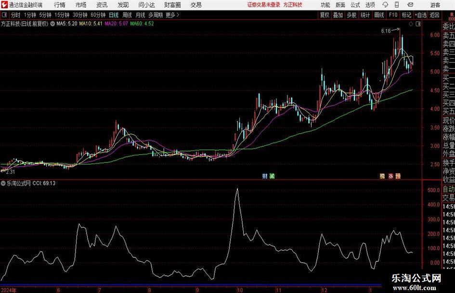Click the 方正科技 stock name link
This screenshot has height=293, width=455.
click(293, 5)
